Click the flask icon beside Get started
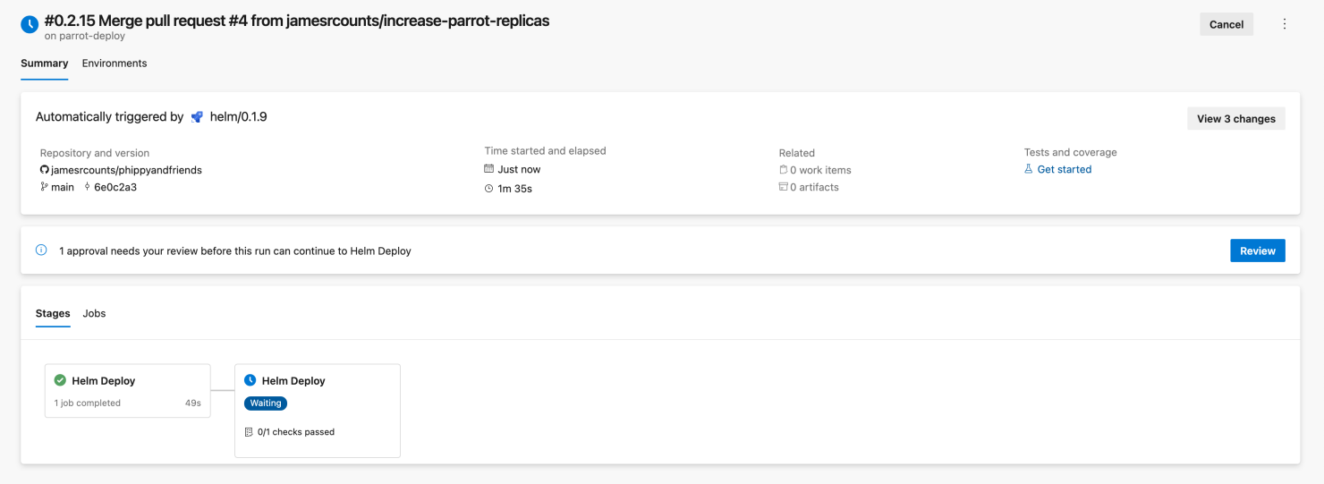Image resolution: width=1324 pixels, height=484 pixels. click(x=1029, y=169)
